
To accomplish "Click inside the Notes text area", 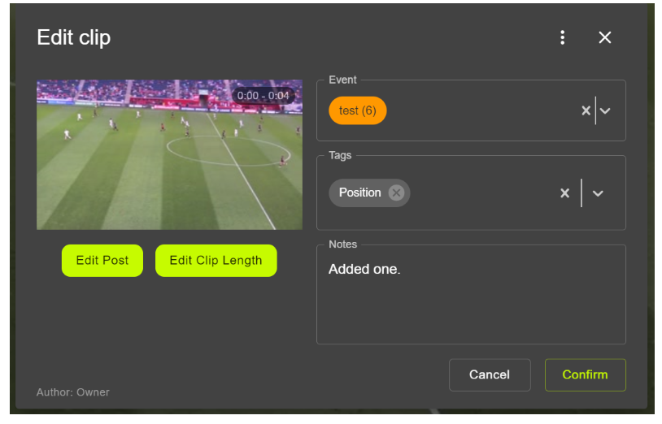I will tap(470, 305).
